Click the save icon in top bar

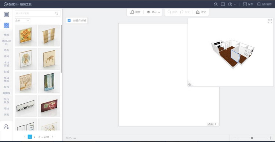point(245,4)
